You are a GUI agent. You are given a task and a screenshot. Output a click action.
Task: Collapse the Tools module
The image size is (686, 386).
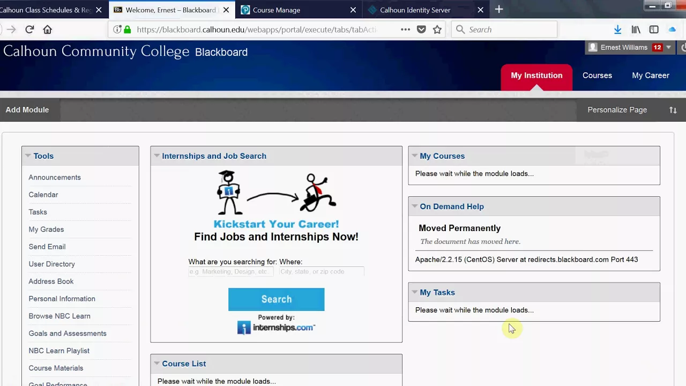(x=27, y=156)
